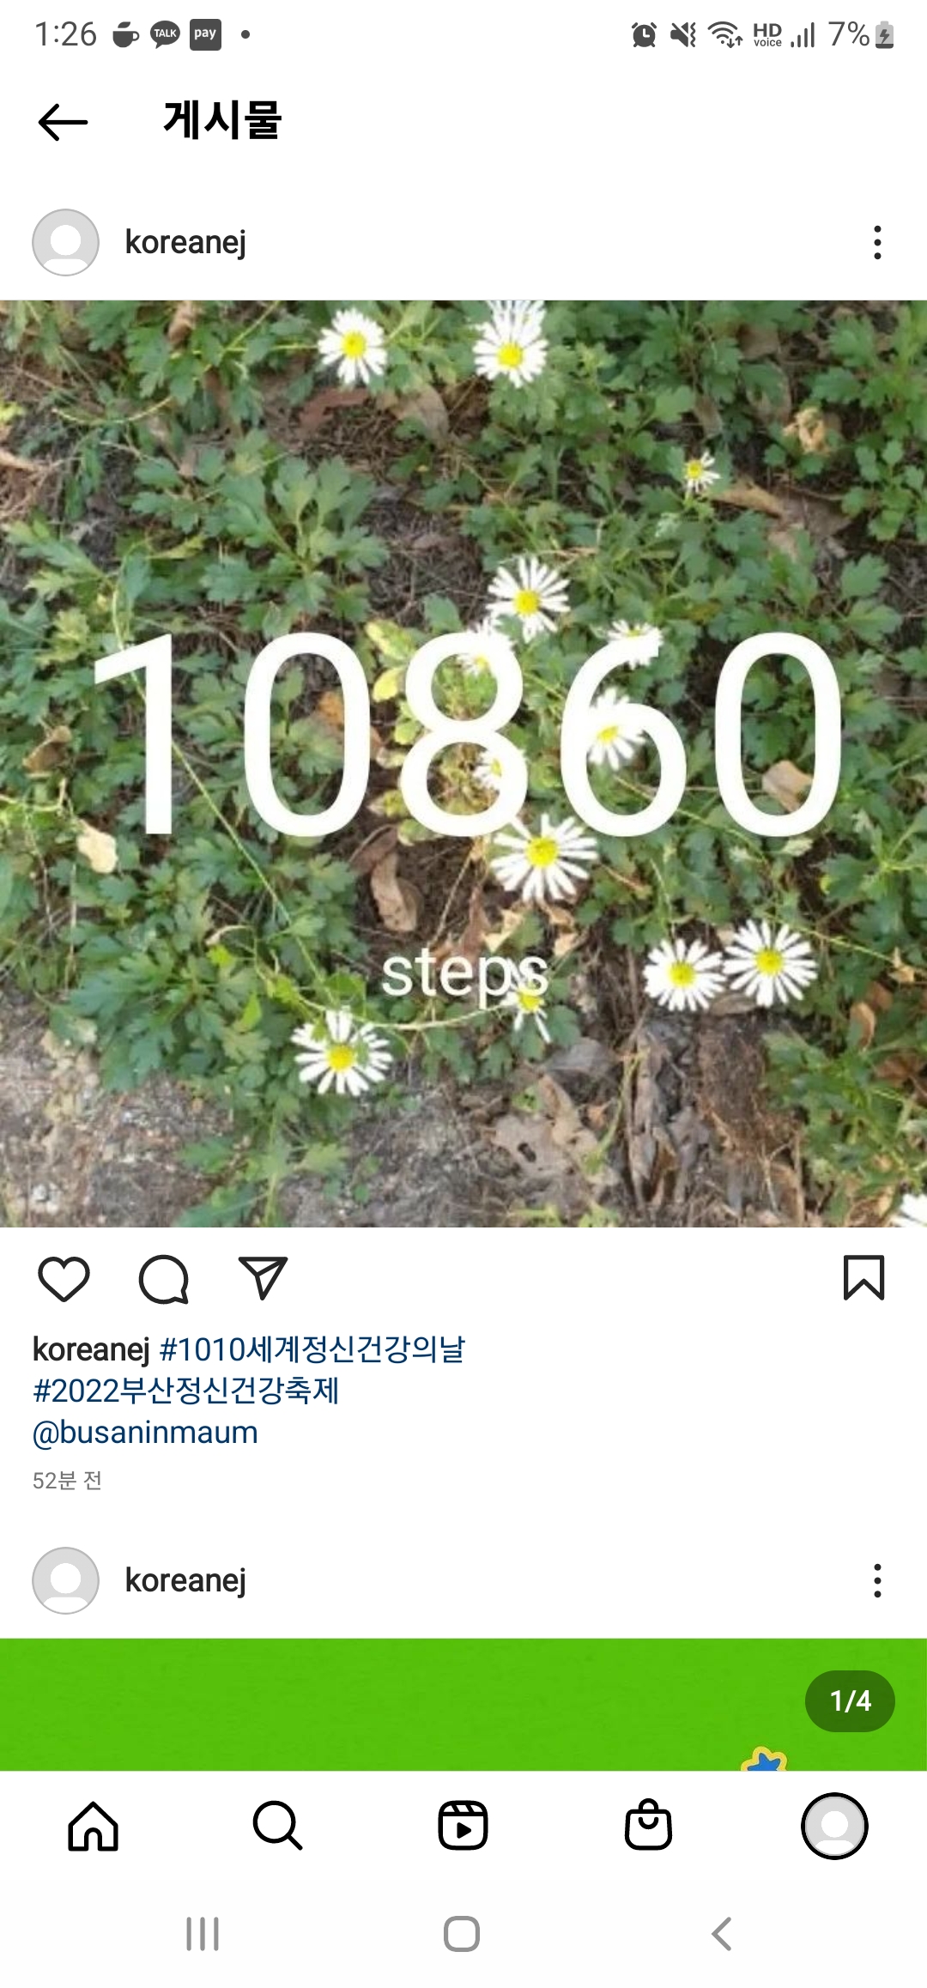The width and height of the screenshot is (927, 1988).
Task: Visit the @busaninmaum mention
Action: 145,1433
